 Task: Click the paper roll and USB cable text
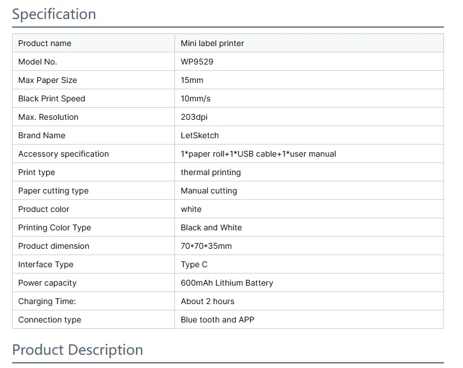pos(258,154)
